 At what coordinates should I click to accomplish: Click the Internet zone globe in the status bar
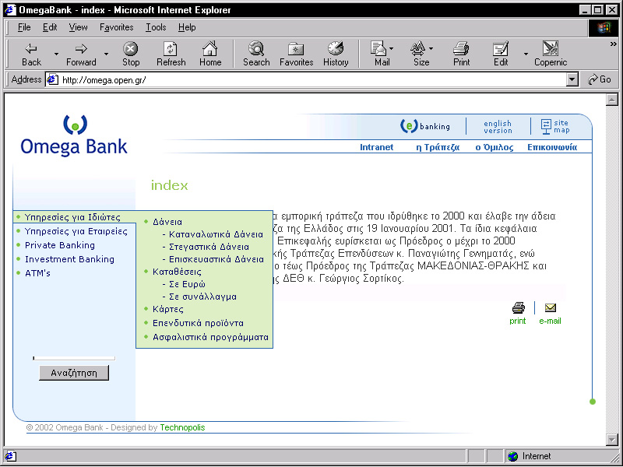point(513,456)
